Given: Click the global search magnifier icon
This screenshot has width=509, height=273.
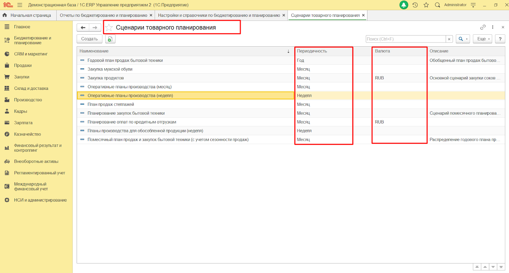Looking at the screenshot, I should click(x=437, y=5).
